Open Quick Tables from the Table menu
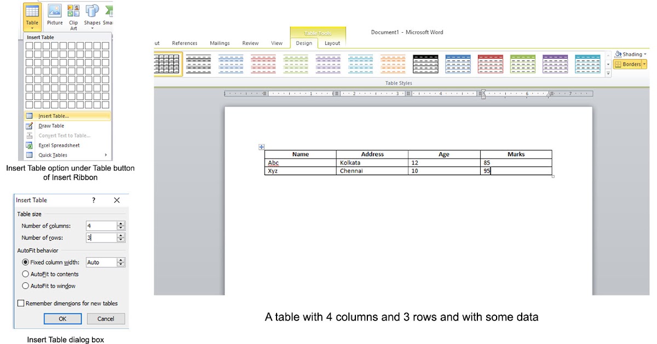Viewport: 657px width, 344px height. (x=54, y=155)
